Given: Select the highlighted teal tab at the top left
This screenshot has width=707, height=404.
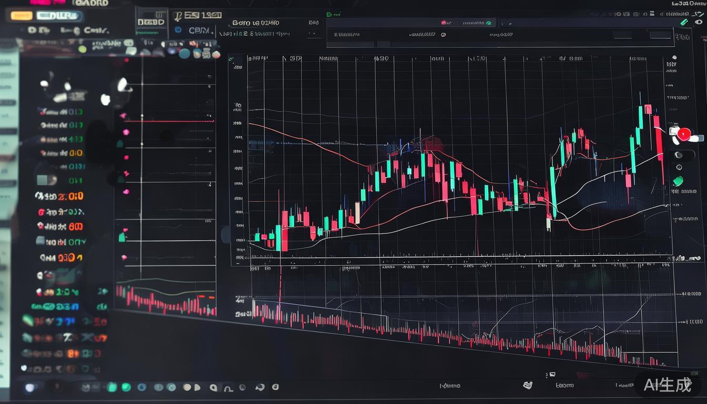Looking at the screenshot, I should (x=58, y=16).
